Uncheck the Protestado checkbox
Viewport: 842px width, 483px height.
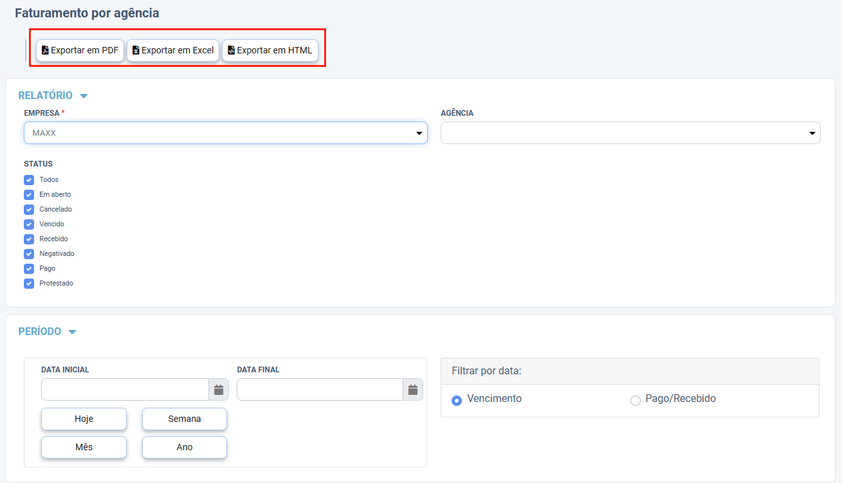click(29, 284)
